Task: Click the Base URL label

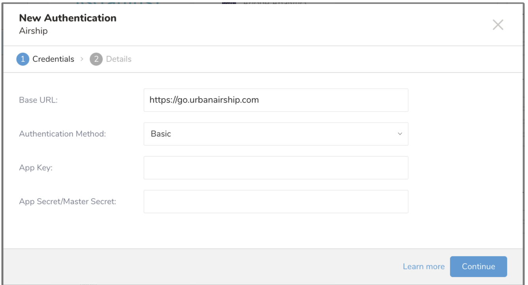Action: coord(38,100)
